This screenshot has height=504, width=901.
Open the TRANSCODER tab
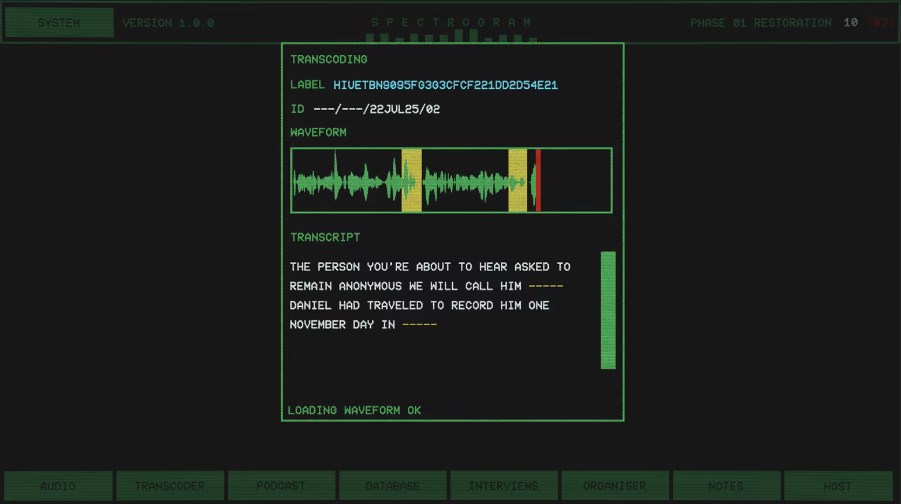point(170,486)
